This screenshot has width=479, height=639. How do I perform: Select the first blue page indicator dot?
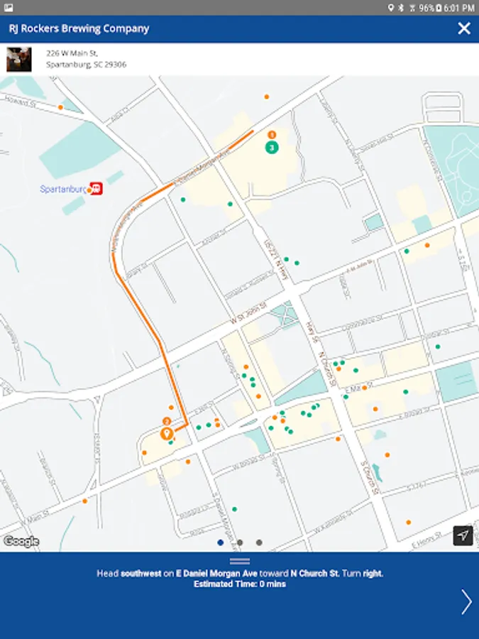tap(221, 542)
